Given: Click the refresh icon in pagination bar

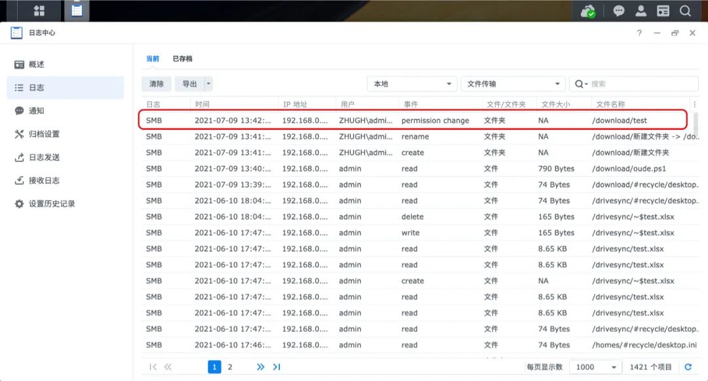Looking at the screenshot, I should (688, 367).
